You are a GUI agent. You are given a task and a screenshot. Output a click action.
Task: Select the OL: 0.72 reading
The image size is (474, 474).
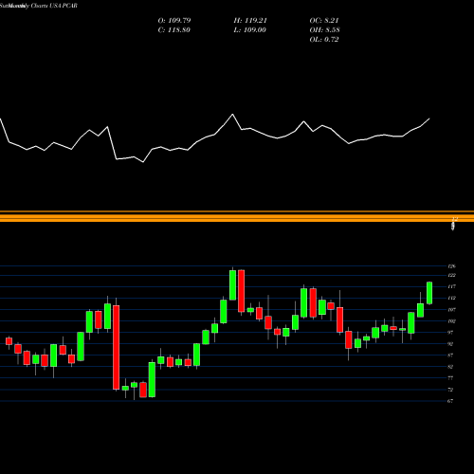(x=324, y=40)
